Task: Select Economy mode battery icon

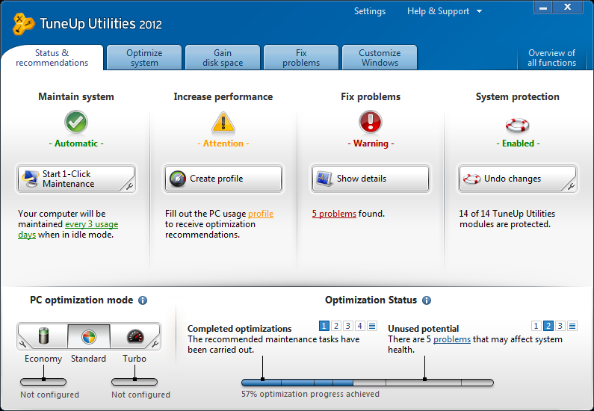Action: [43, 336]
